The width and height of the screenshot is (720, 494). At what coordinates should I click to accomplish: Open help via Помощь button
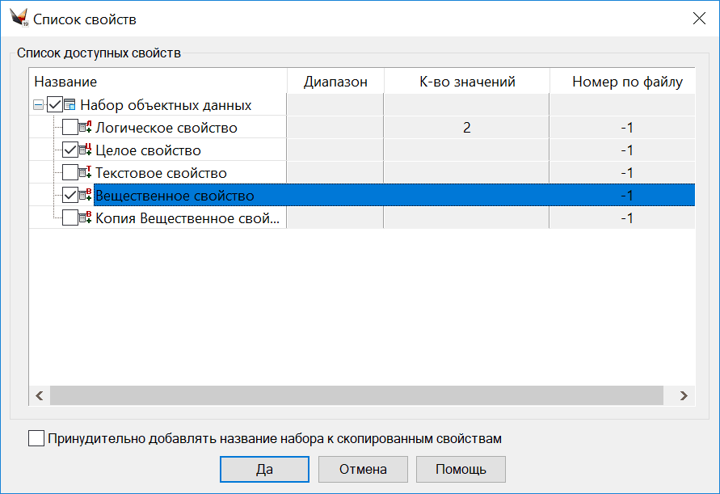[461, 469]
